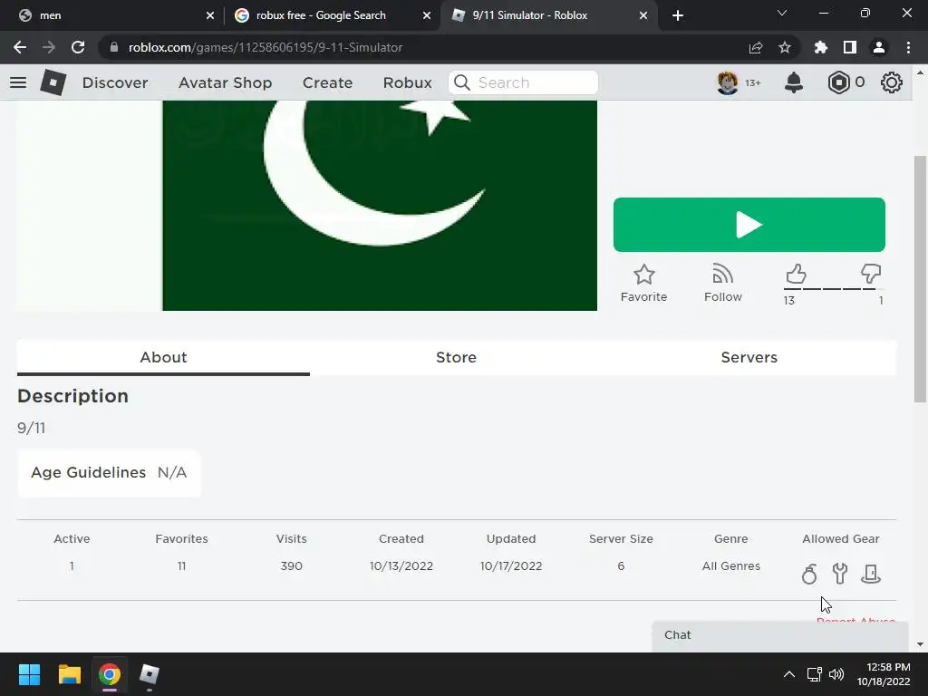Click the Visits count 390

[x=291, y=565]
